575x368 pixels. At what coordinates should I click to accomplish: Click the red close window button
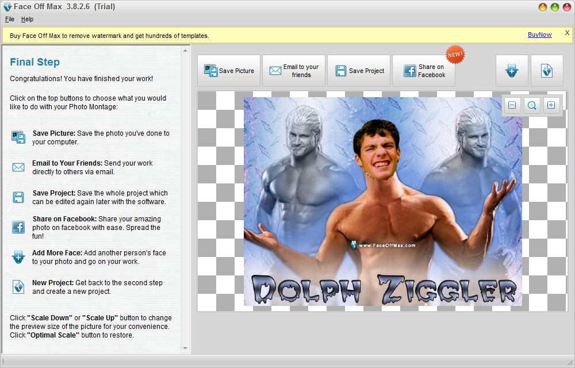coord(567,7)
